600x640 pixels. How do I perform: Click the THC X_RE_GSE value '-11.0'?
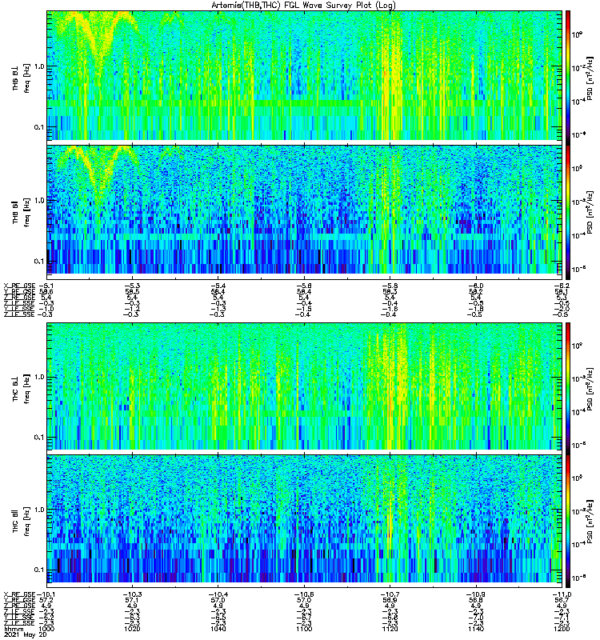point(562,594)
